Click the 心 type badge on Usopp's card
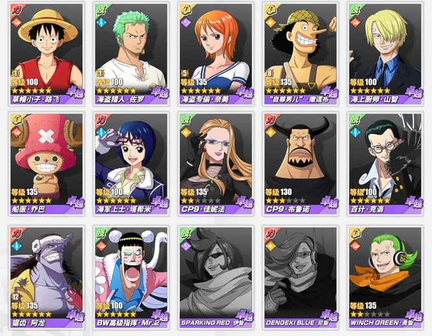The width and height of the screenshot is (432, 336). 271,10
